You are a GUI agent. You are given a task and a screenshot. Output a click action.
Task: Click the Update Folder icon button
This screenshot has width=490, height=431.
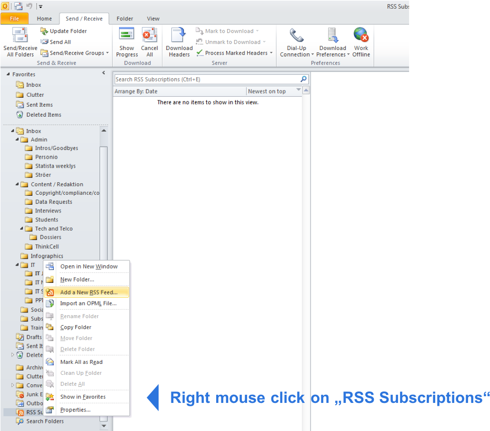click(x=45, y=31)
